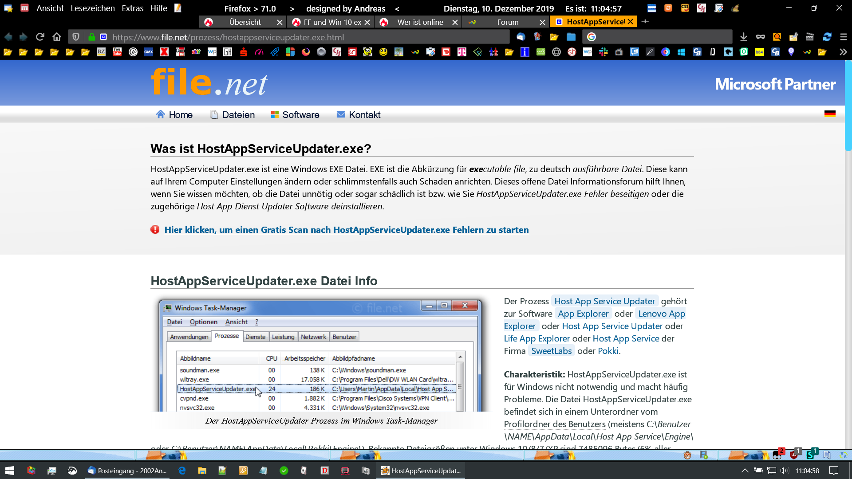Expand the bookmarks toolbar overflow chevron
This screenshot has width=852, height=479.
point(843,52)
